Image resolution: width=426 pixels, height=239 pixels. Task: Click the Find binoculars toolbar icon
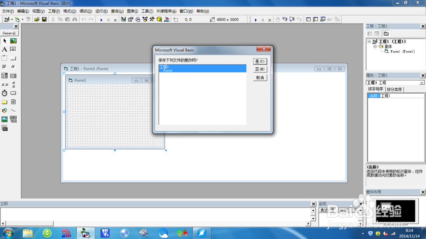point(75,19)
